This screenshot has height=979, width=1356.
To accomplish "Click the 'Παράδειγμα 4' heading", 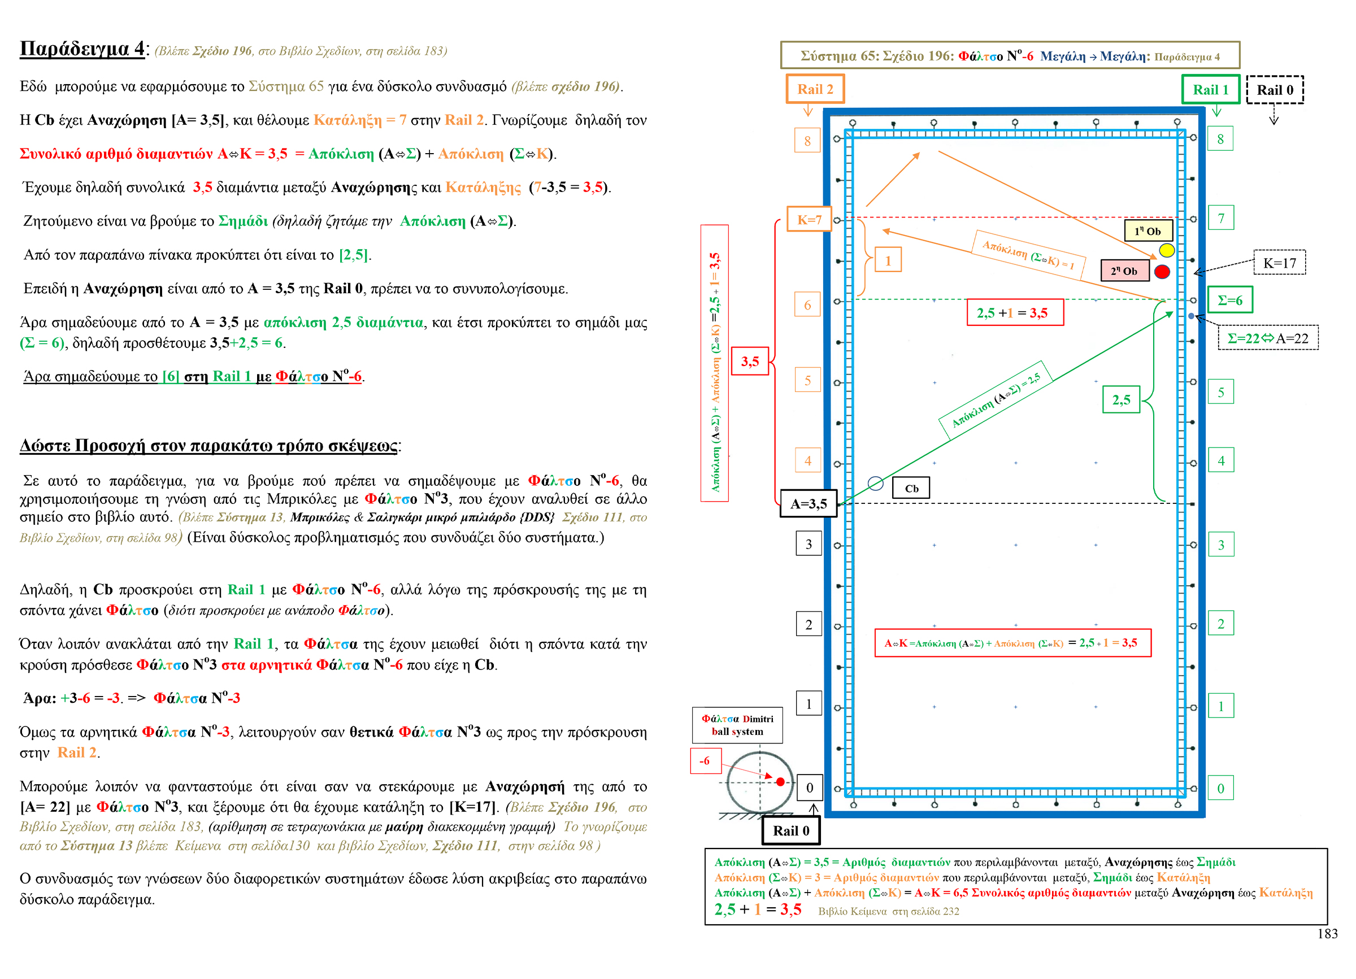I will coord(82,49).
